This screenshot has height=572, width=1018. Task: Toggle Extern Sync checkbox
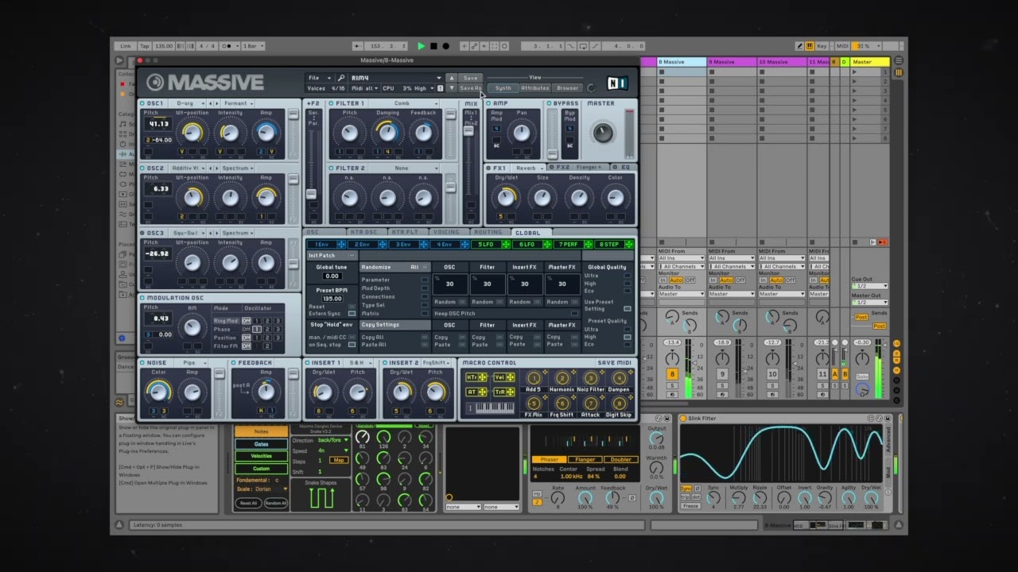pos(352,314)
